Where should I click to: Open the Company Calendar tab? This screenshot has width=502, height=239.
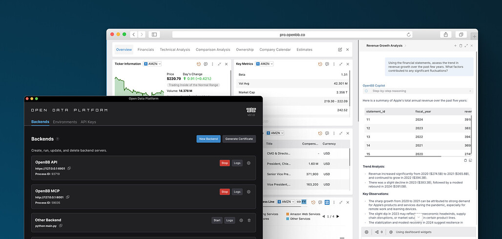pos(275,50)
